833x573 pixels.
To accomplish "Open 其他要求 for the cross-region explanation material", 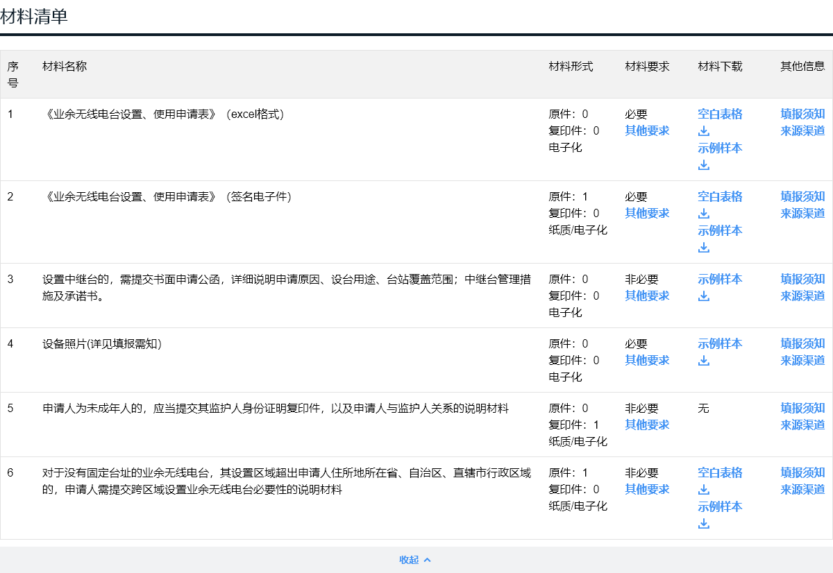I will pyautogui.click(x=646, y=489).
